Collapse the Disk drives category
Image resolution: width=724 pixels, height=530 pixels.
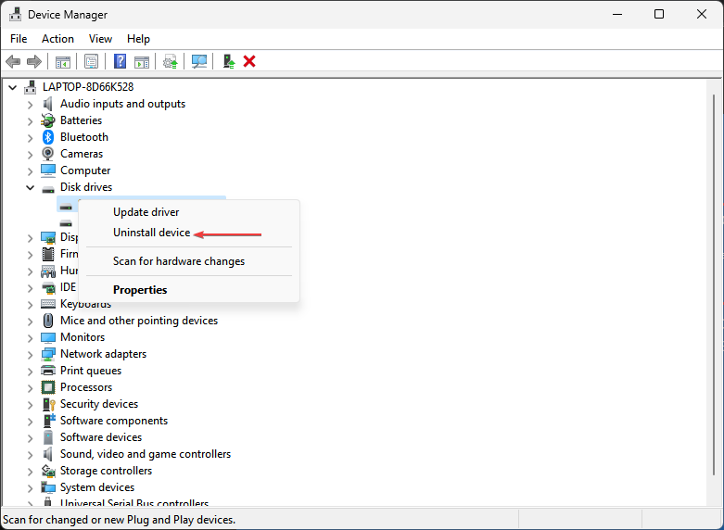tap(30, 187)
